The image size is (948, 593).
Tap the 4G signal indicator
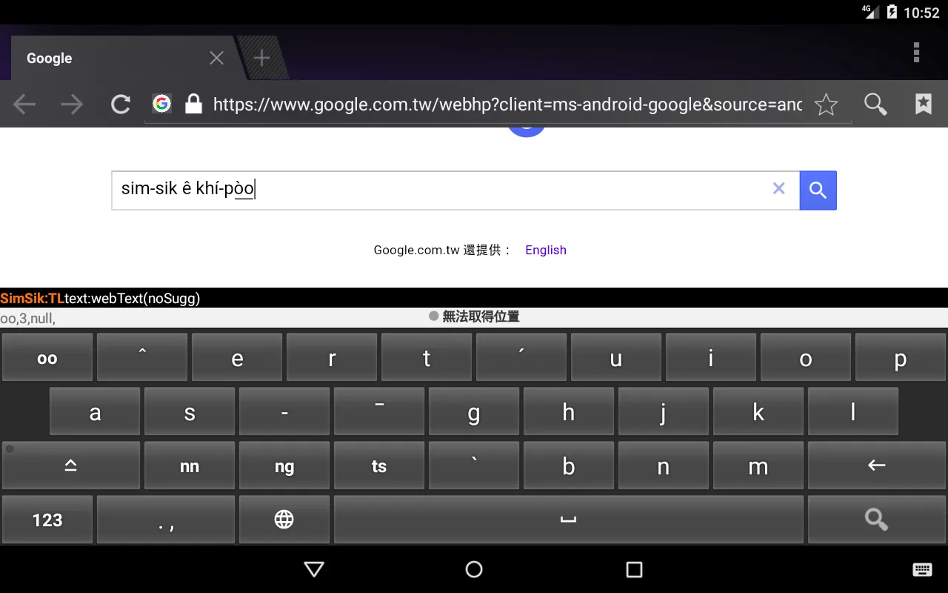pos(870,12)
